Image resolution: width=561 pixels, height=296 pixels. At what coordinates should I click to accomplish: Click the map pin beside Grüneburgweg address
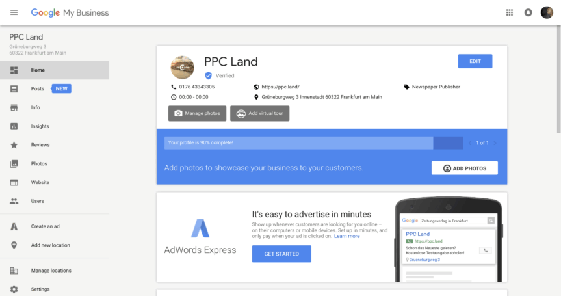coord(256,97)
